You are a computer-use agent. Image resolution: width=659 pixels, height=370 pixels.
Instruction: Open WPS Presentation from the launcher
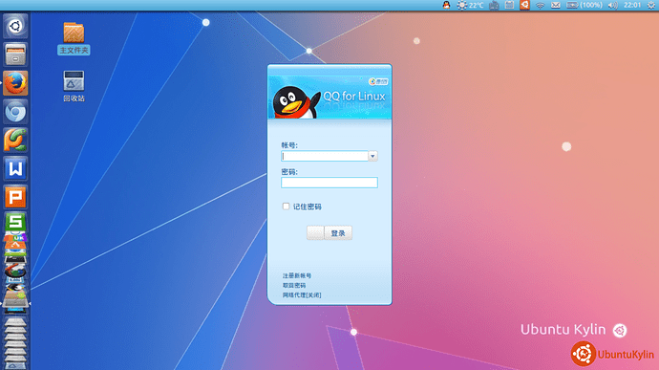[15, 197]
